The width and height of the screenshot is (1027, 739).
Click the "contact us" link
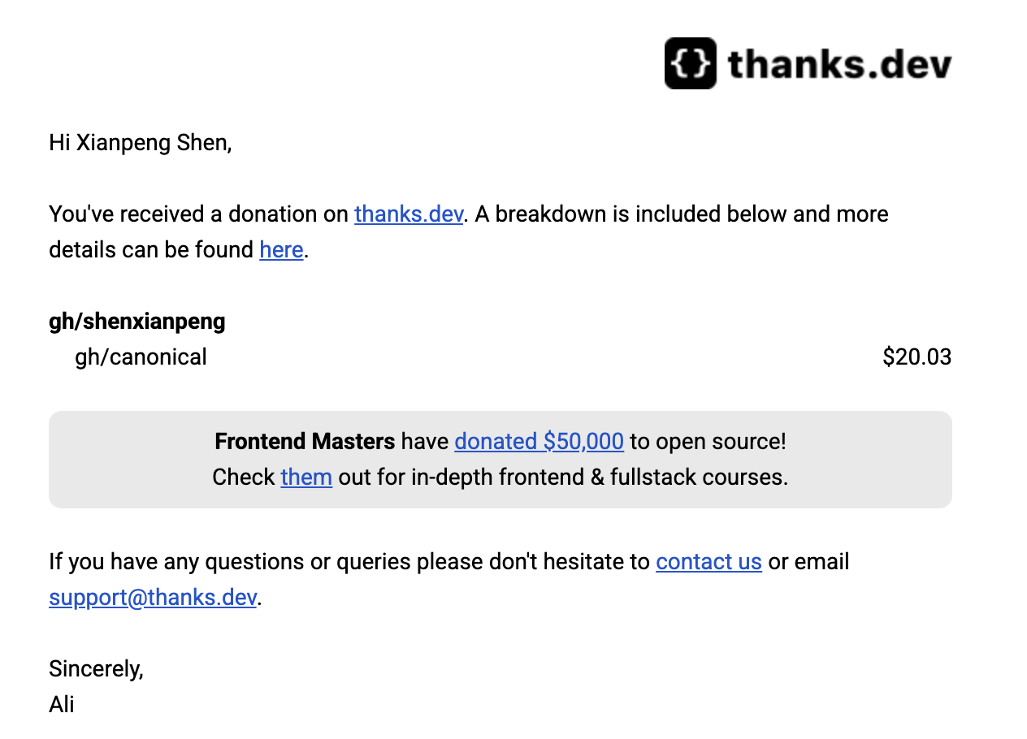pos(708,562)
